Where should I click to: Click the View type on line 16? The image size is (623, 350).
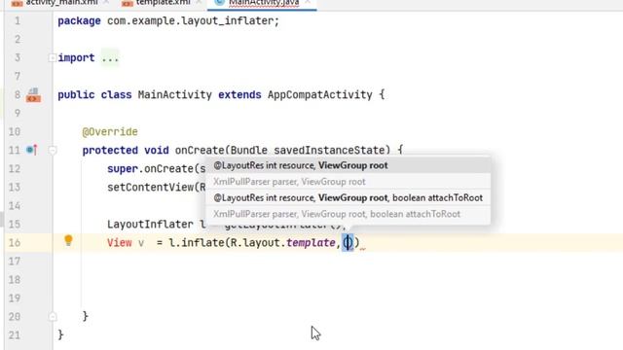coord(119,243)
